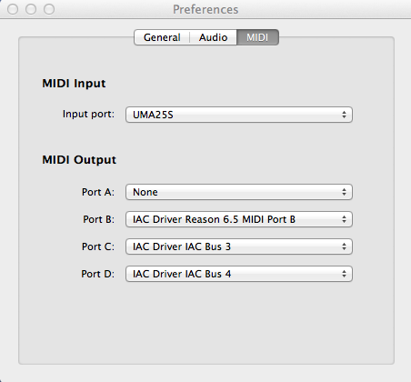The image size is (411, 382).
Task: Click the Input port label
Action: coord(88,115)
